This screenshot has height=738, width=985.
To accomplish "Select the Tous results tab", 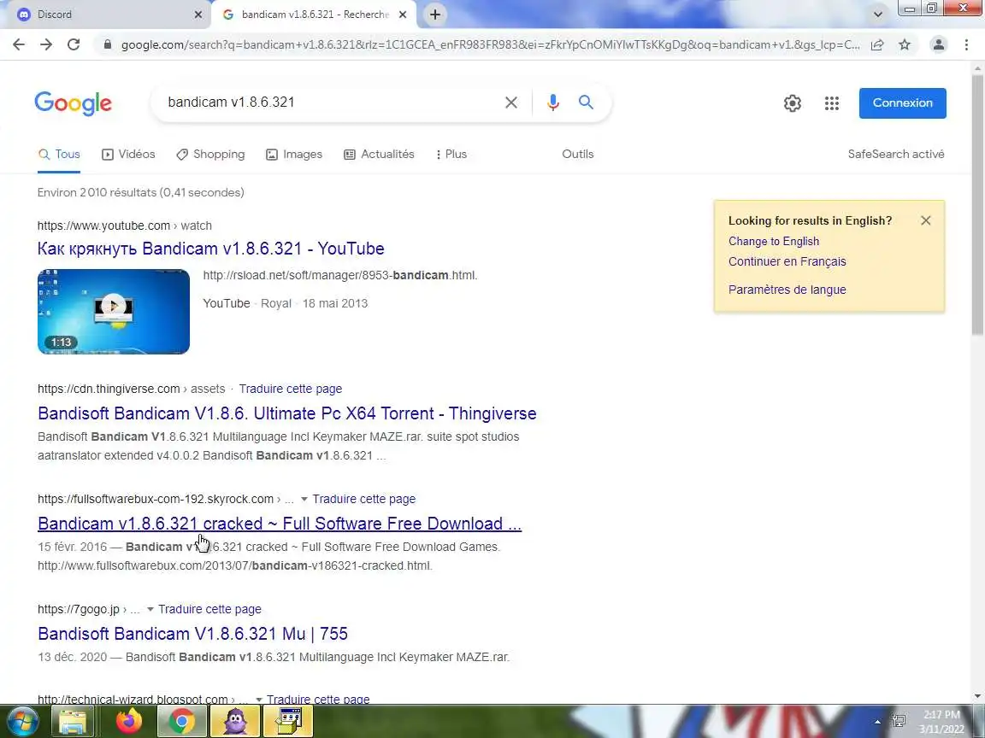I will (x=59, y=155).
